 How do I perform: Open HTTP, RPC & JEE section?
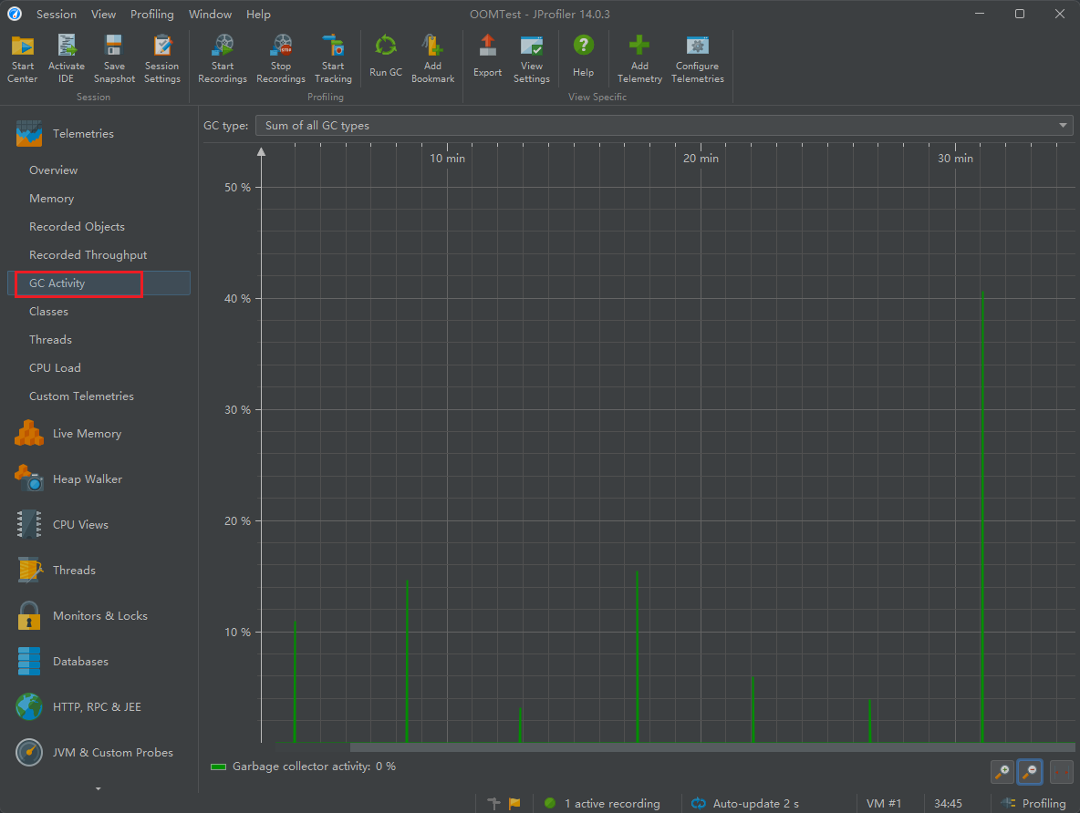[99, 707]
